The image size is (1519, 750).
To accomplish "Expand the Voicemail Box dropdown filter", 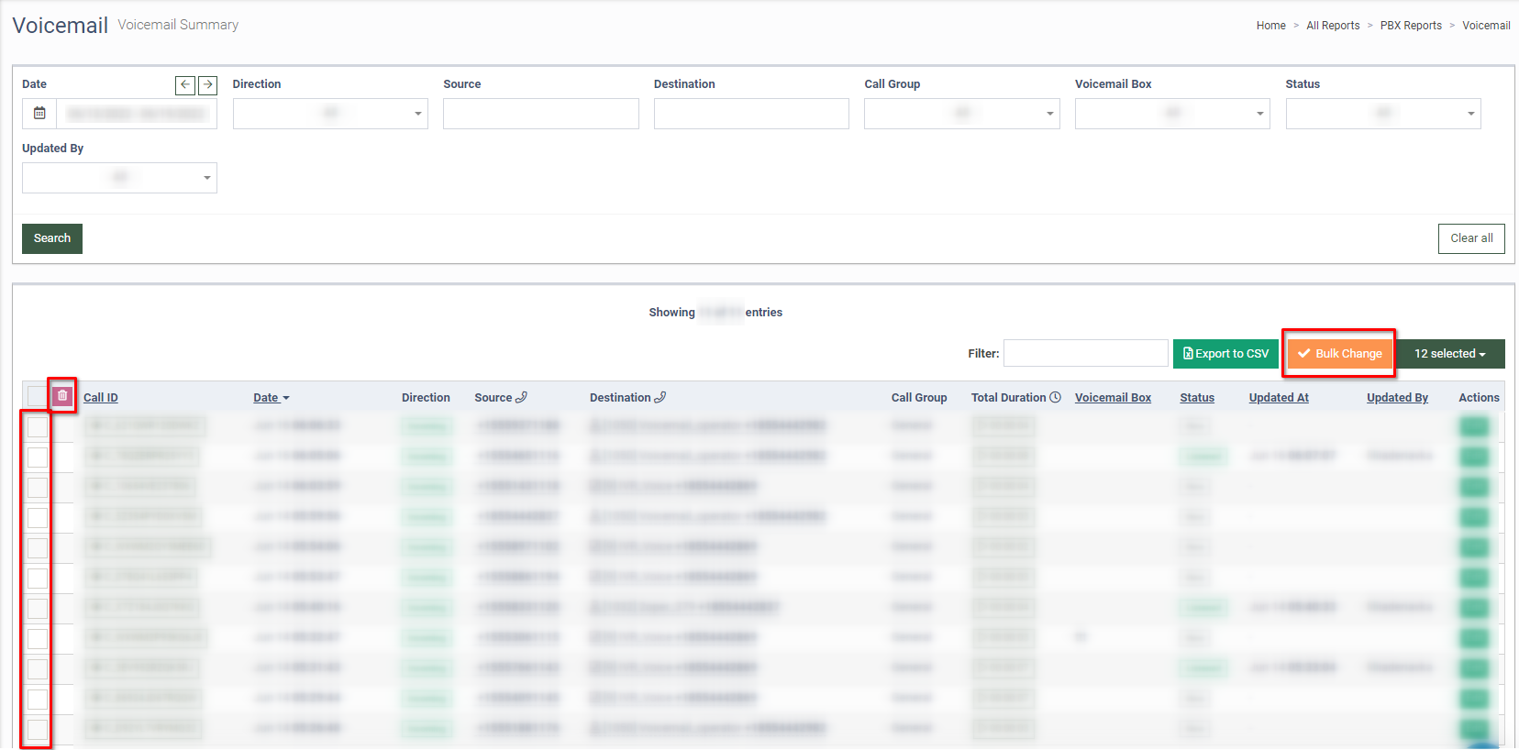I will pos(1172,114).
